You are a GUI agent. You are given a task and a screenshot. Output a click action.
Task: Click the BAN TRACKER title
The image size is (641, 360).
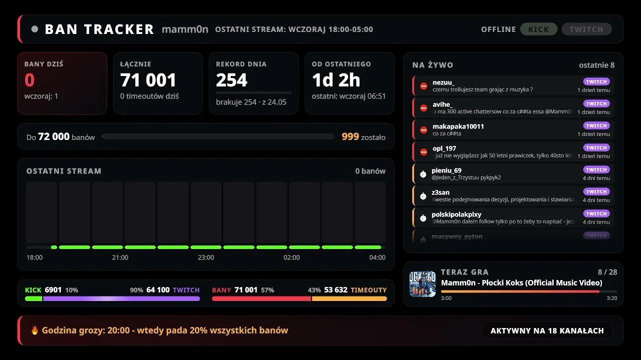tap(99, 29)
